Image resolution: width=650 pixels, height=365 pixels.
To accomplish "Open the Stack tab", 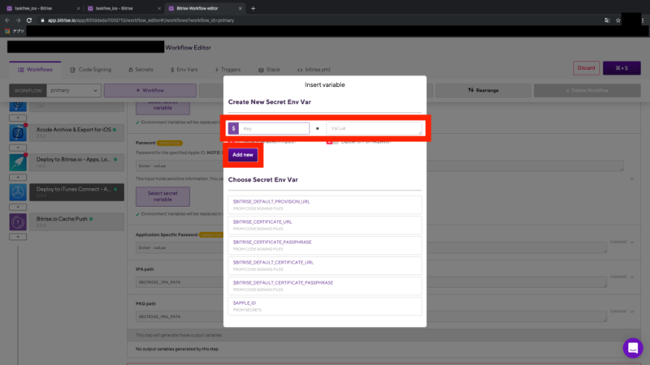I will click(270, 70).
